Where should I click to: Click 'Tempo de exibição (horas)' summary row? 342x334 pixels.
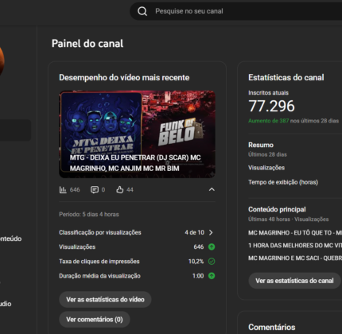[283, 182]
